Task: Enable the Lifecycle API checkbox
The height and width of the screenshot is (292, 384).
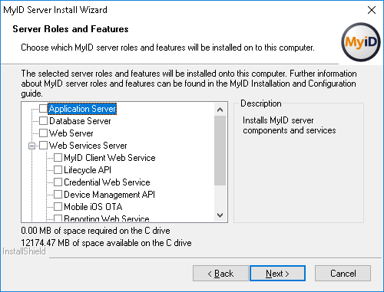Action: click(58, 169)
